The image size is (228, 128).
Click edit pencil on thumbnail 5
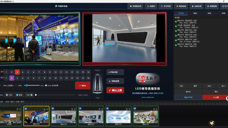pos(127,109)
